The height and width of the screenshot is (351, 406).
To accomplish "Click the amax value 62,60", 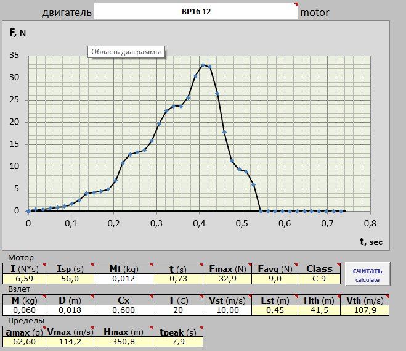I will pyautogui.click(x=25, y=342).
